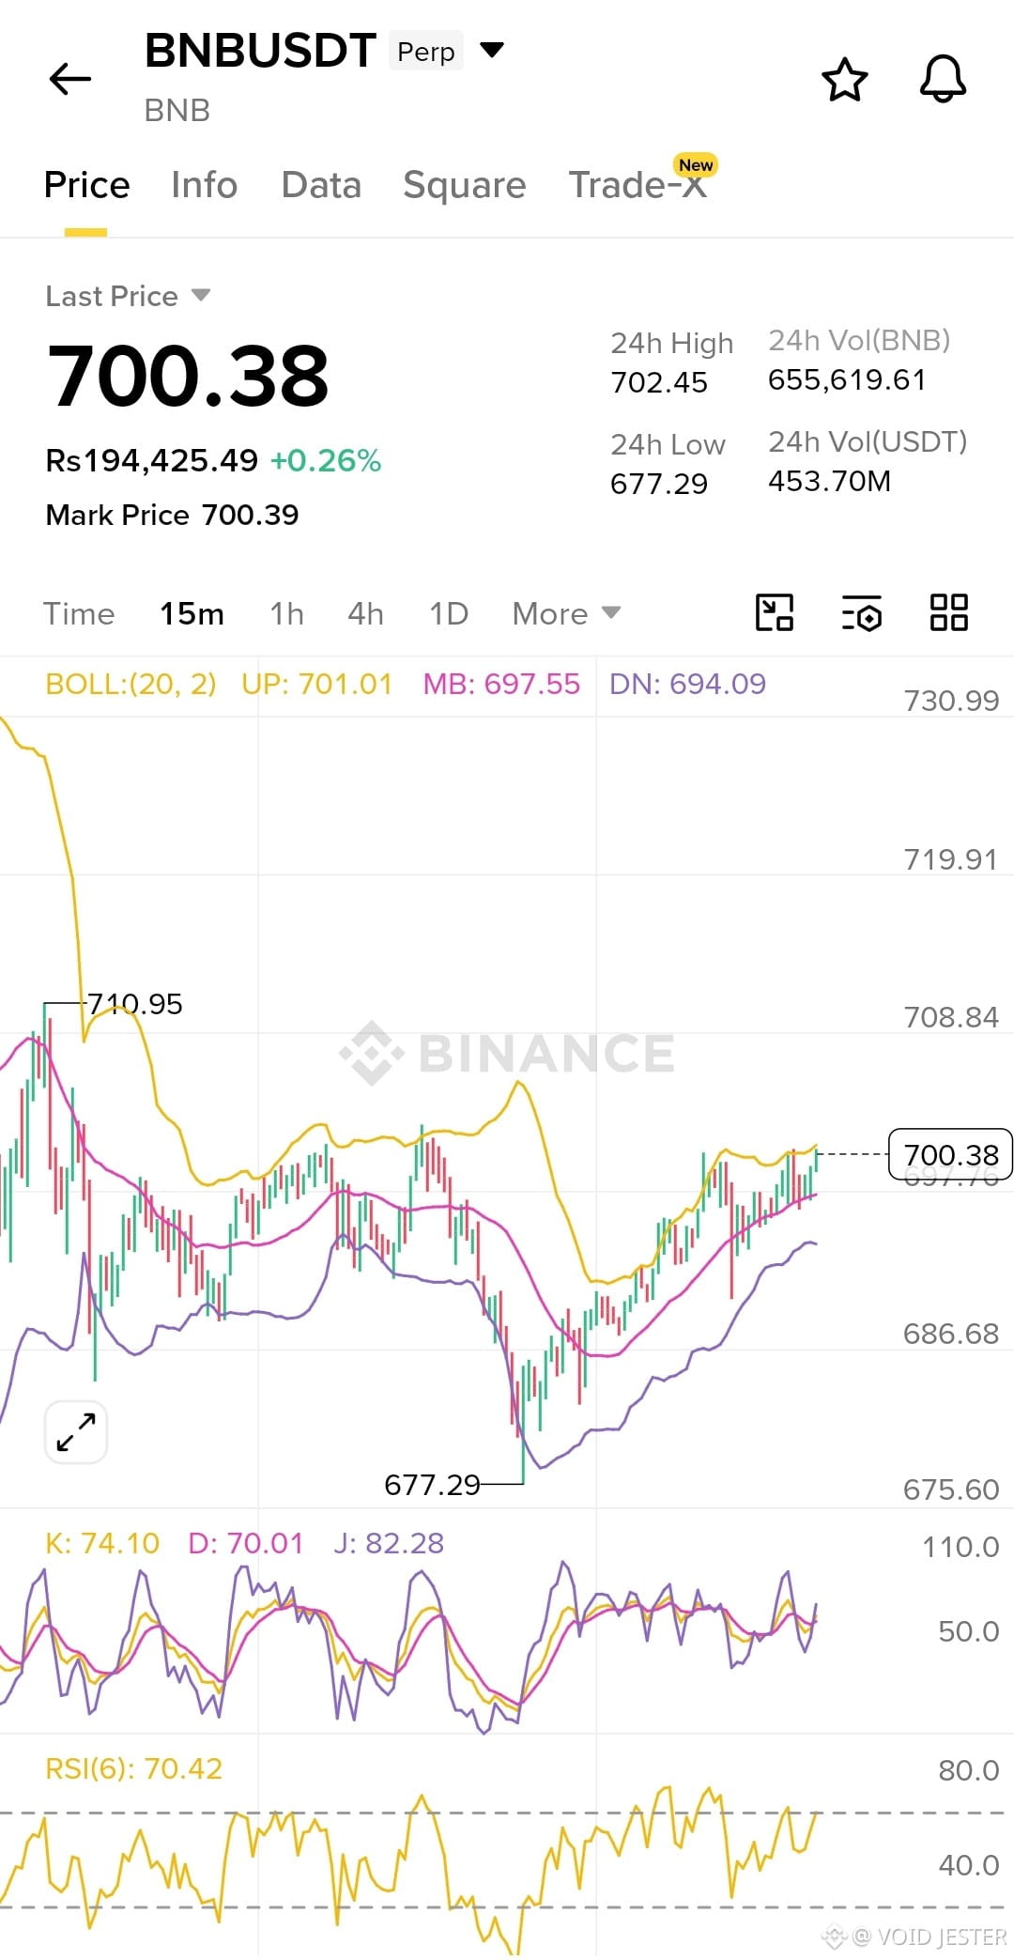Tap the +0.26% change value
This screenshot has height=1960, width=1014.
click(326, 460)
